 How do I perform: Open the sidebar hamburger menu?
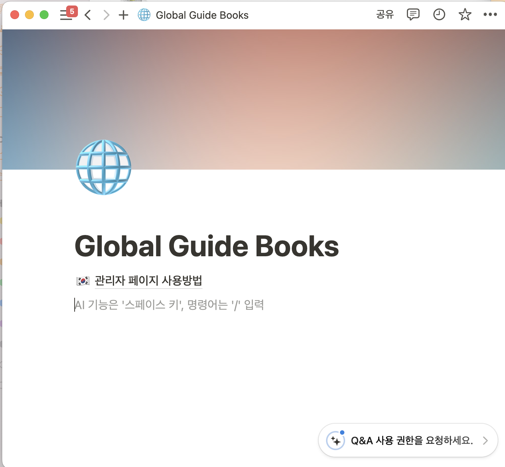[x=66, y=15]
